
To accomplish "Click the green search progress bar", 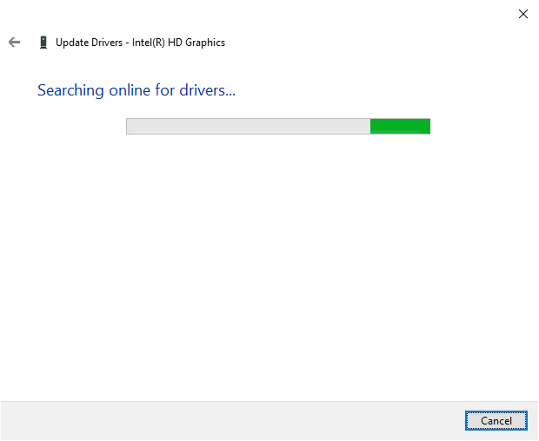I will tap(278, 126).
